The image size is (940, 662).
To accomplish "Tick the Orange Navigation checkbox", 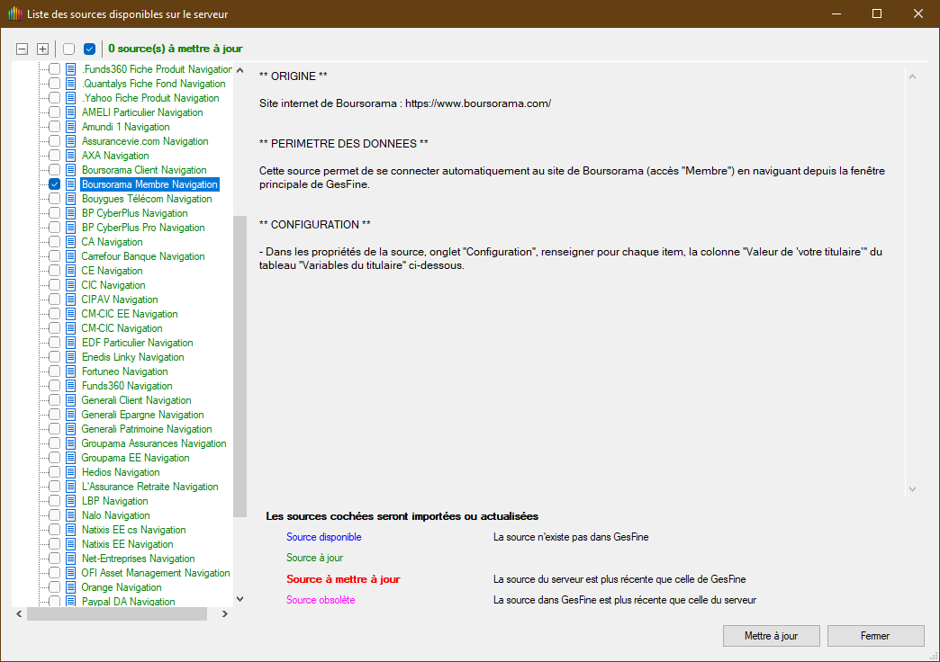I will pyautogui.click(x=55, y=587).
